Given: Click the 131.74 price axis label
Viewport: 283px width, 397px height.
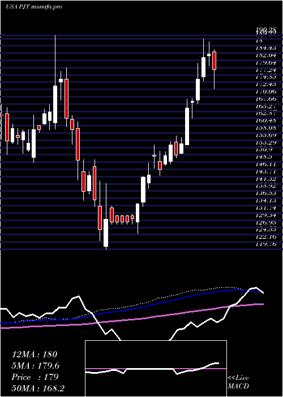Looking at the screenshot, I should tap(266, 208).
